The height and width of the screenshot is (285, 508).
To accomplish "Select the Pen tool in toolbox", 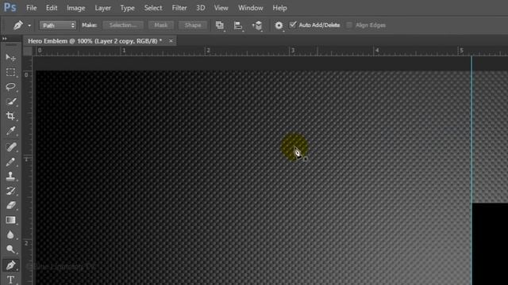I will point(10,265).
